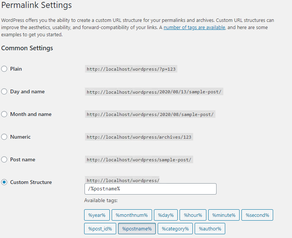Select the Post name radio button

point(4,159)
